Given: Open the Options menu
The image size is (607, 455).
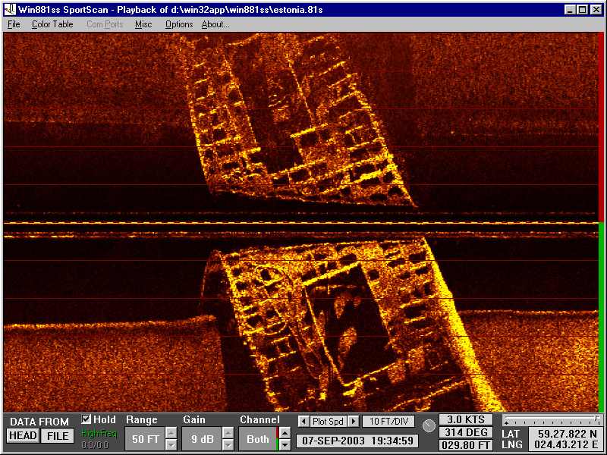Looking at the screenshot, I should (178, 24).
